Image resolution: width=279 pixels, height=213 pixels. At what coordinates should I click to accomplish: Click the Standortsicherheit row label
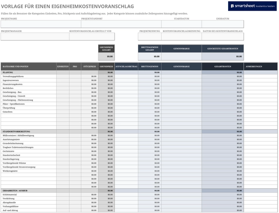coord(11,155)
